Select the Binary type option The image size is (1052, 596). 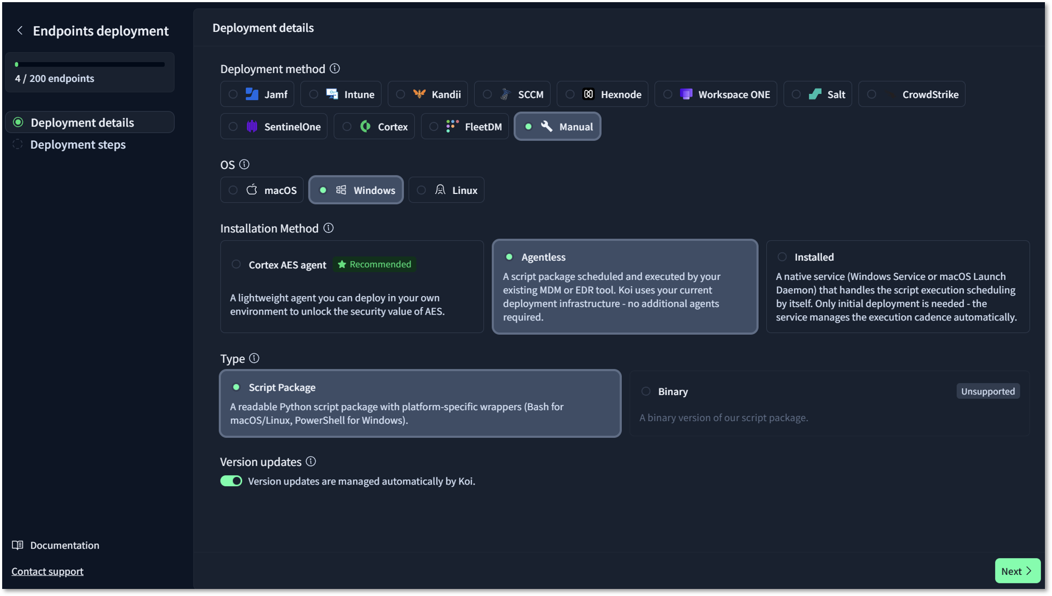(x=829, y=404)
